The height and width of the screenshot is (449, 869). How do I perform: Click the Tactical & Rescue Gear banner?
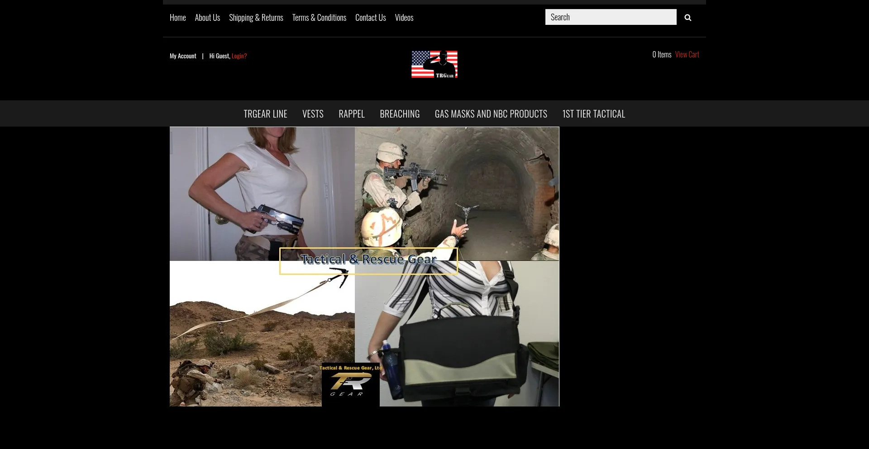coord(368,260)
